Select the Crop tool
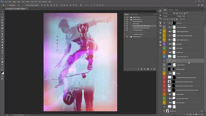 [2, 23]
